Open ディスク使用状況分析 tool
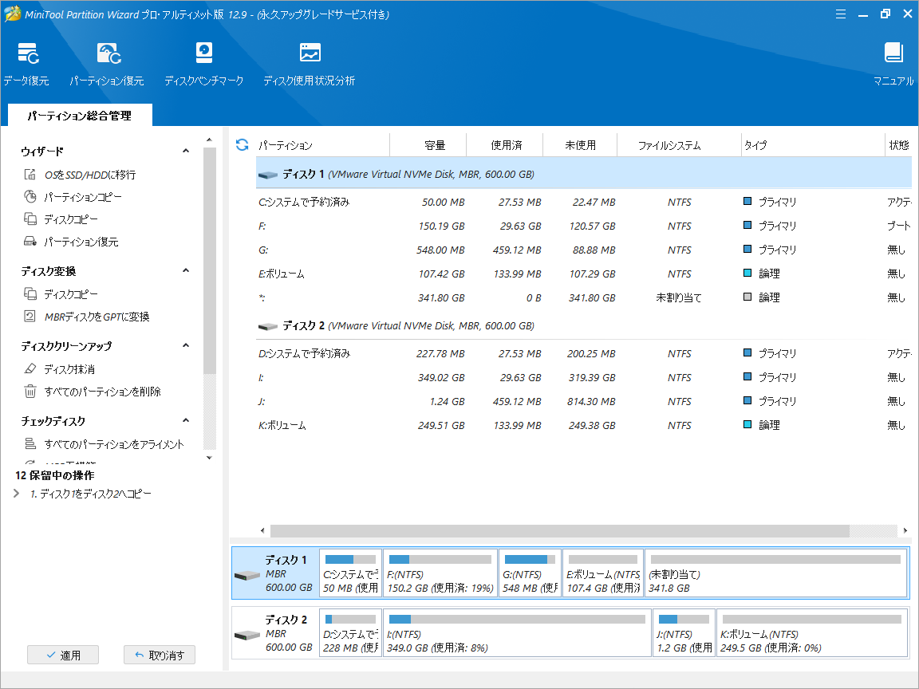Screen dimensions: 919x689 (x=309, y=64)
